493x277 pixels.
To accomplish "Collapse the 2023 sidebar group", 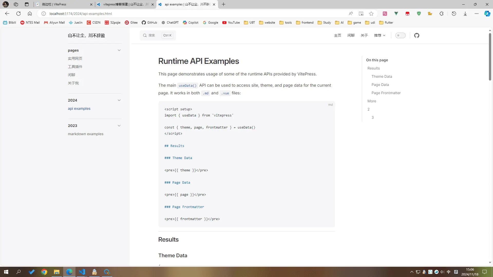I will point(119,126).
